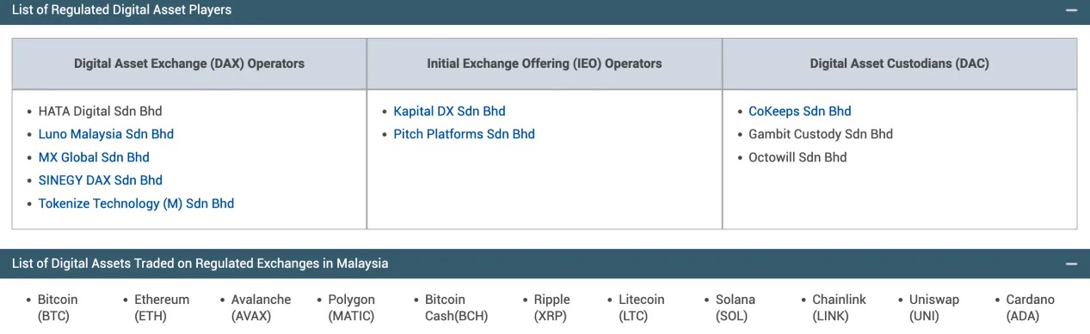Viewport: 1090px width, 334px height.
Task: Open Tokenize Technology (M) Sdn Bhd link
Action: point(136,203)
